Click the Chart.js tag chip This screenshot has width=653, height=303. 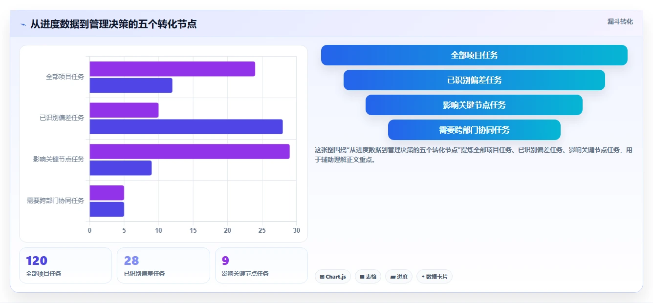pos(333,277)
